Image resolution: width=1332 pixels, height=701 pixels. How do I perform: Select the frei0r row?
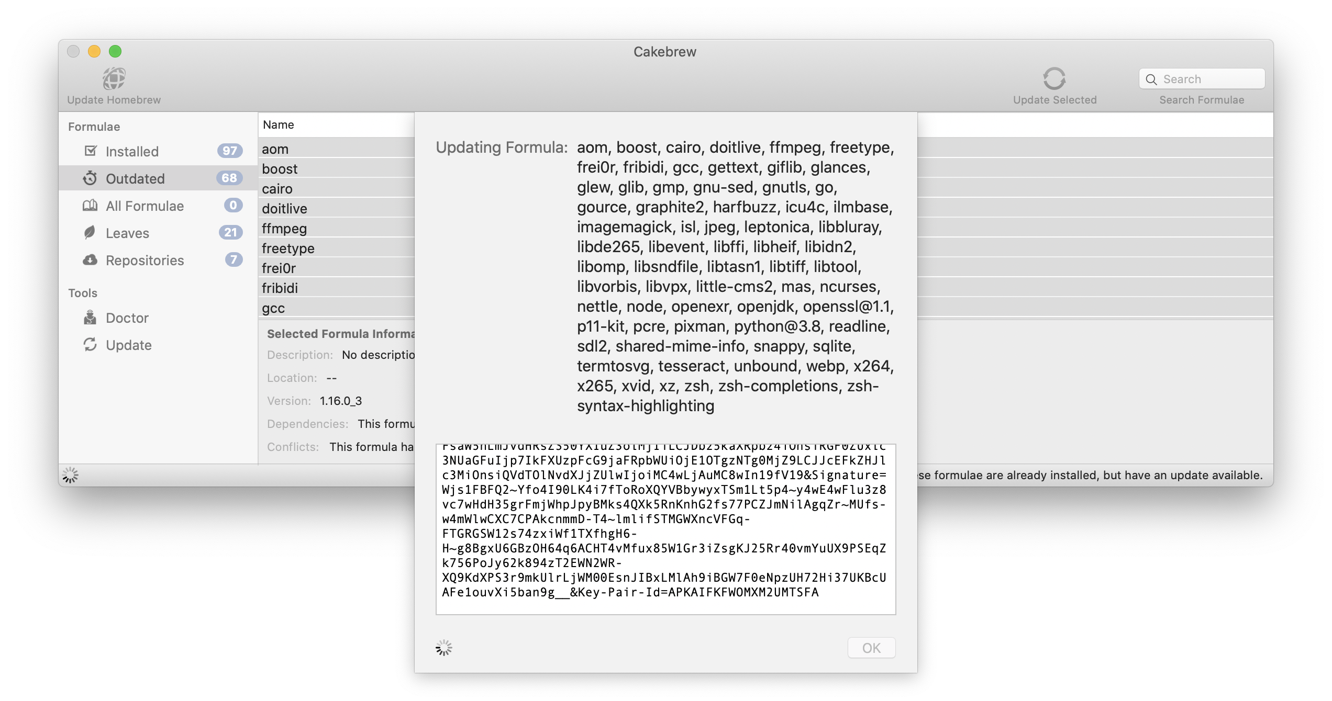tap(336, 268)
